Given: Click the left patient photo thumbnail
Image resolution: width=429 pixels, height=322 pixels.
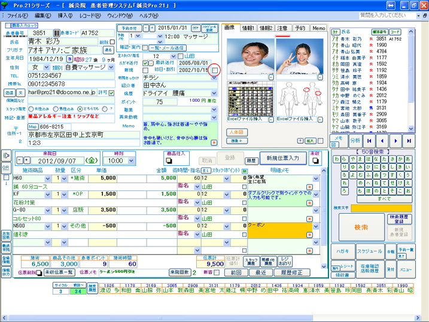Looking at the screenshot, I should 250,56.
